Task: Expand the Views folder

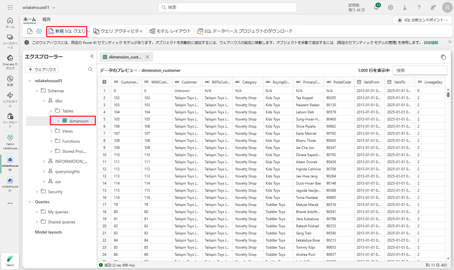Action: click(x=51, y=131)
